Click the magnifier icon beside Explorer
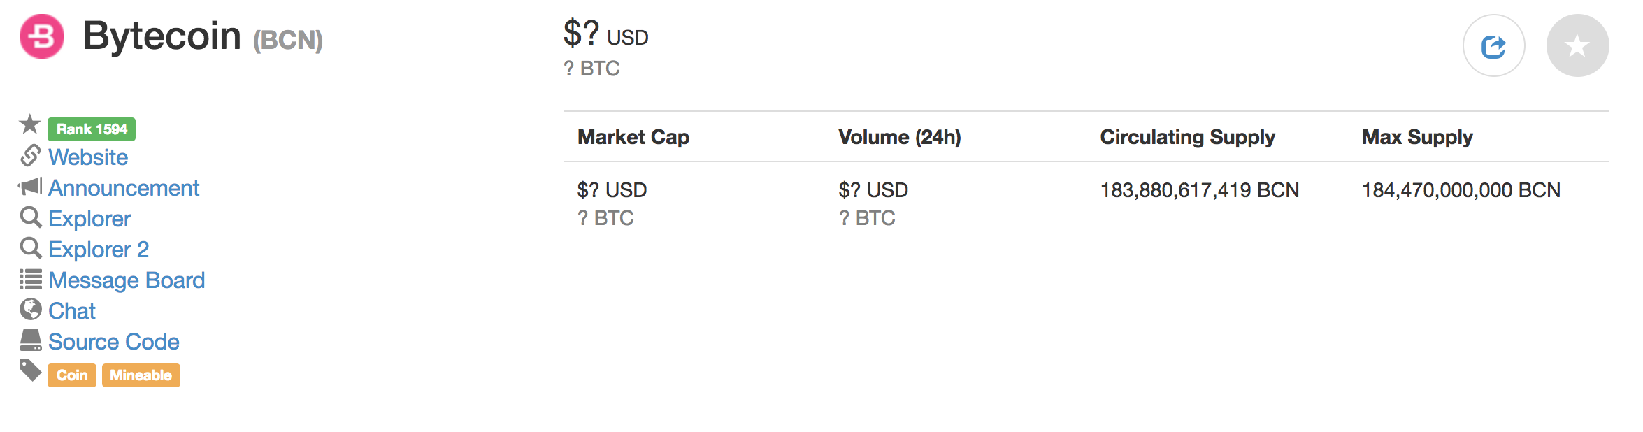Screen dimensions: 1643x432 point(30,217)
